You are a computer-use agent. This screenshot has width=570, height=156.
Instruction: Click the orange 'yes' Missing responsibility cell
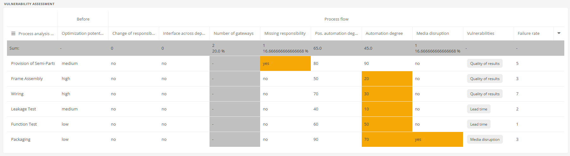(285, 63)
